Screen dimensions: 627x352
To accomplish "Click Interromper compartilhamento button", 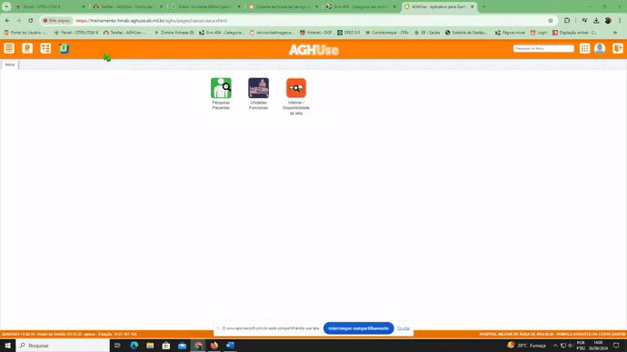I will pos(358,328).
